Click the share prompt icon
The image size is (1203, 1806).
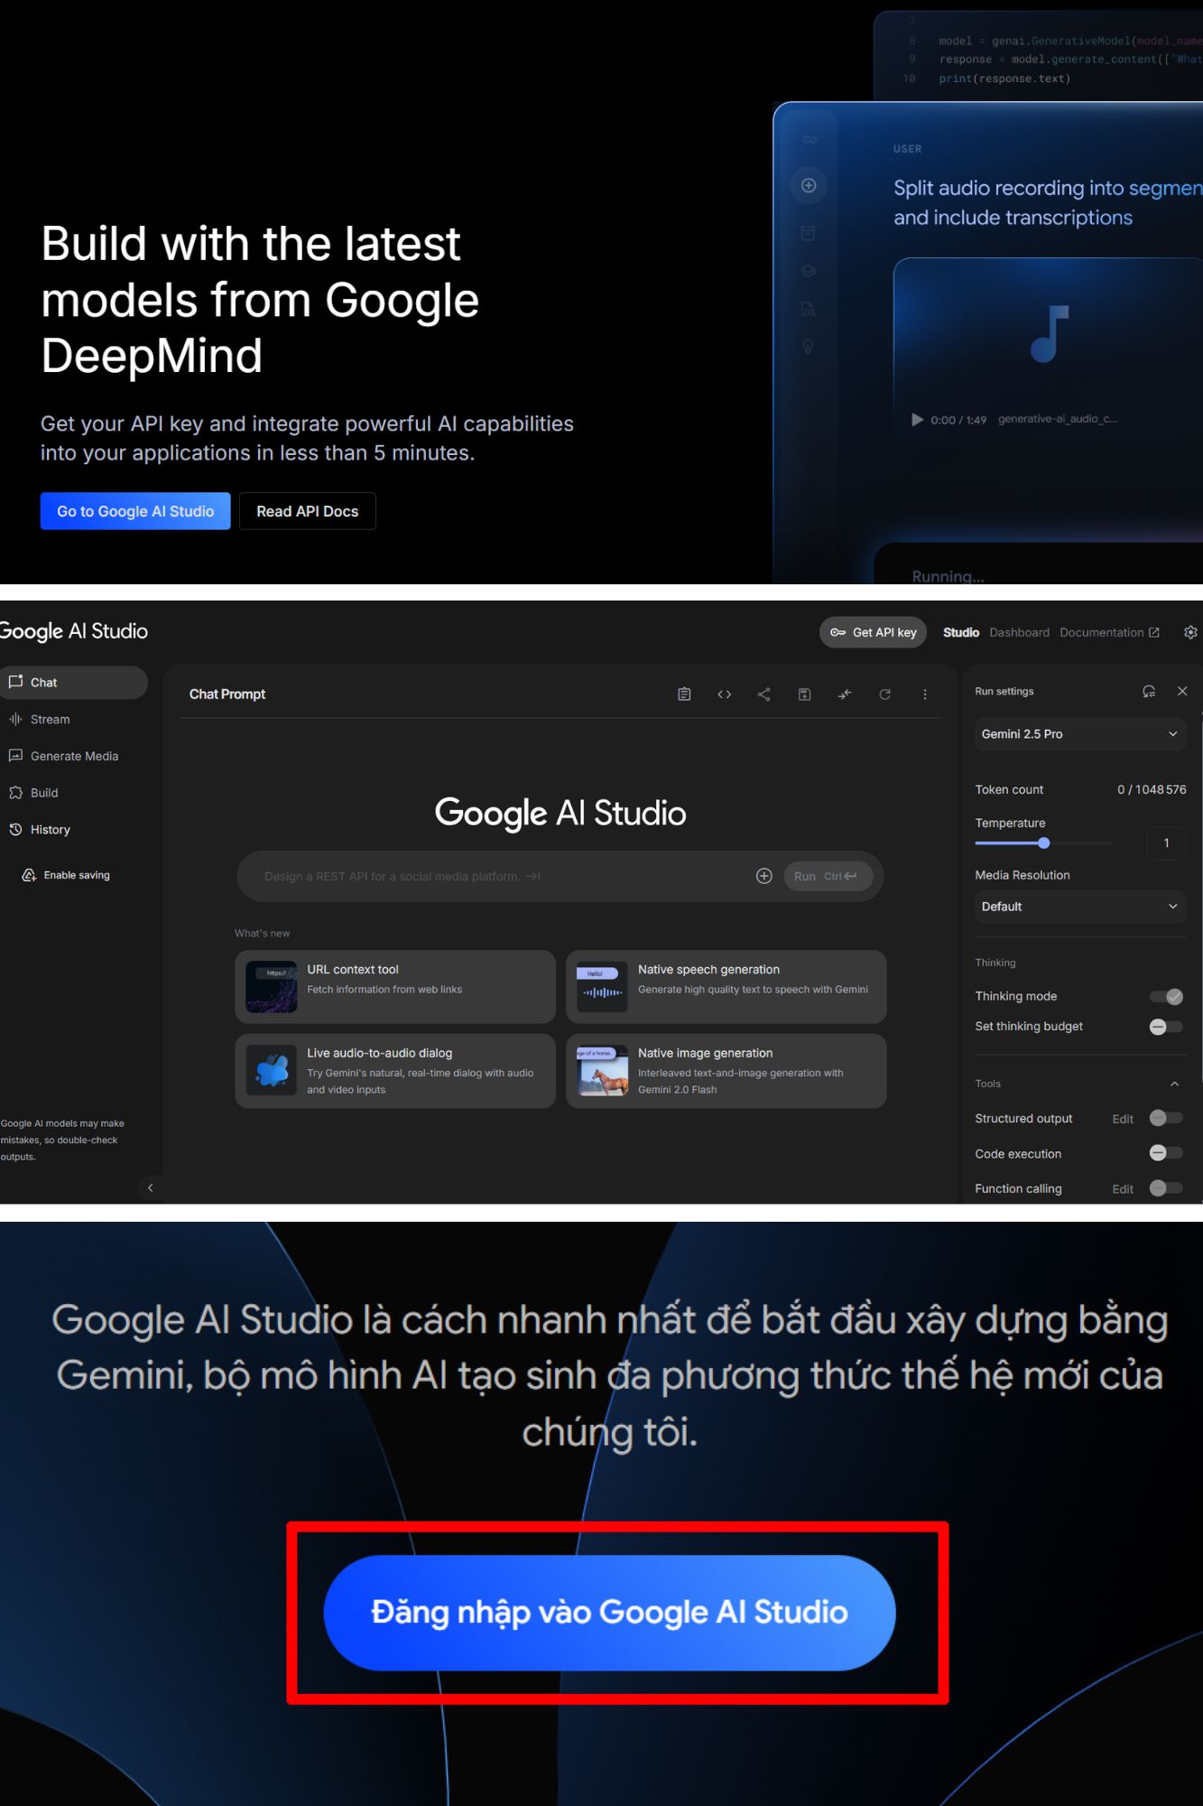point(763,694)
